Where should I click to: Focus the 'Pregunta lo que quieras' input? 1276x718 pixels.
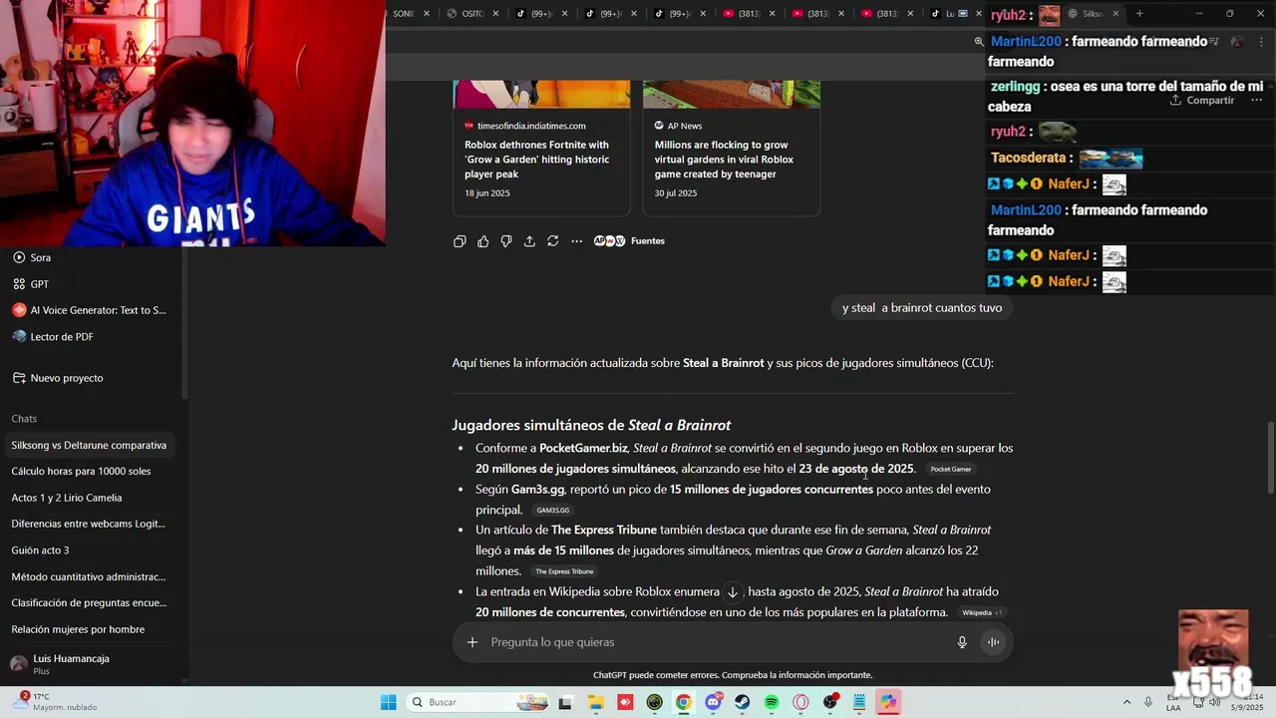pyautogui.click(x=718, y=642)
